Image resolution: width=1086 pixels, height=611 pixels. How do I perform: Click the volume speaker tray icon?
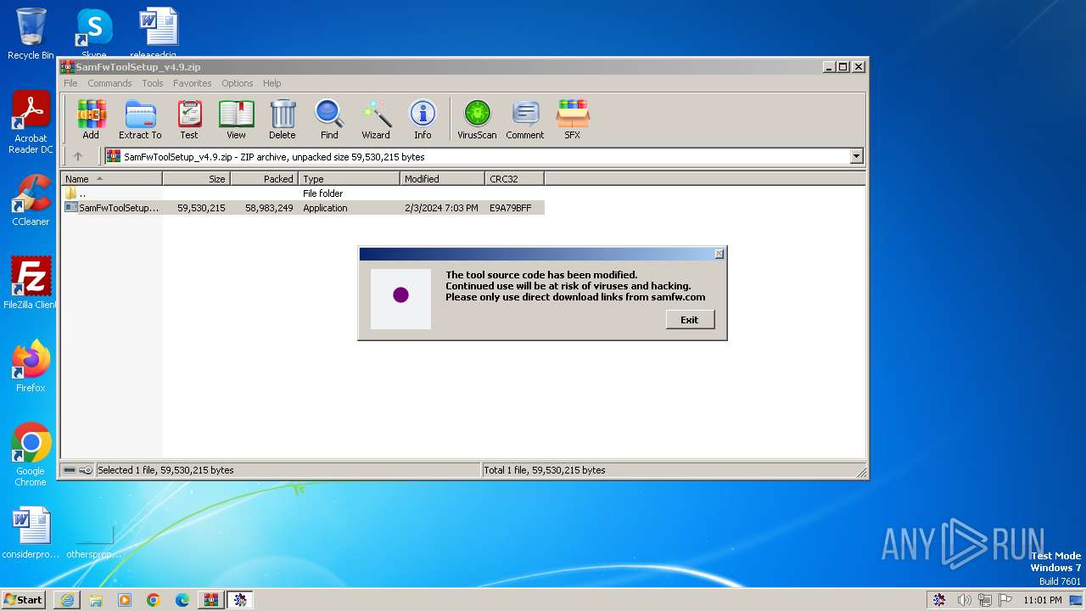tap(964, 600)
